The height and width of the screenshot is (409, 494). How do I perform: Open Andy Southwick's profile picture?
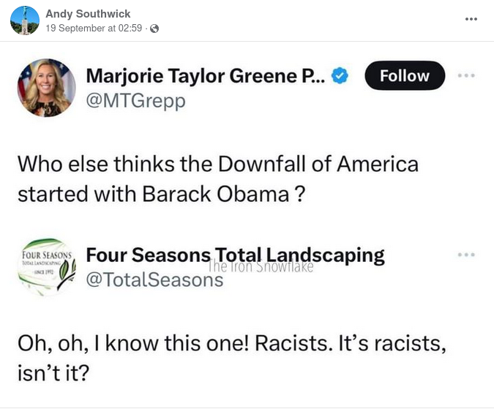pyautogui.click(x=25, y=20)
